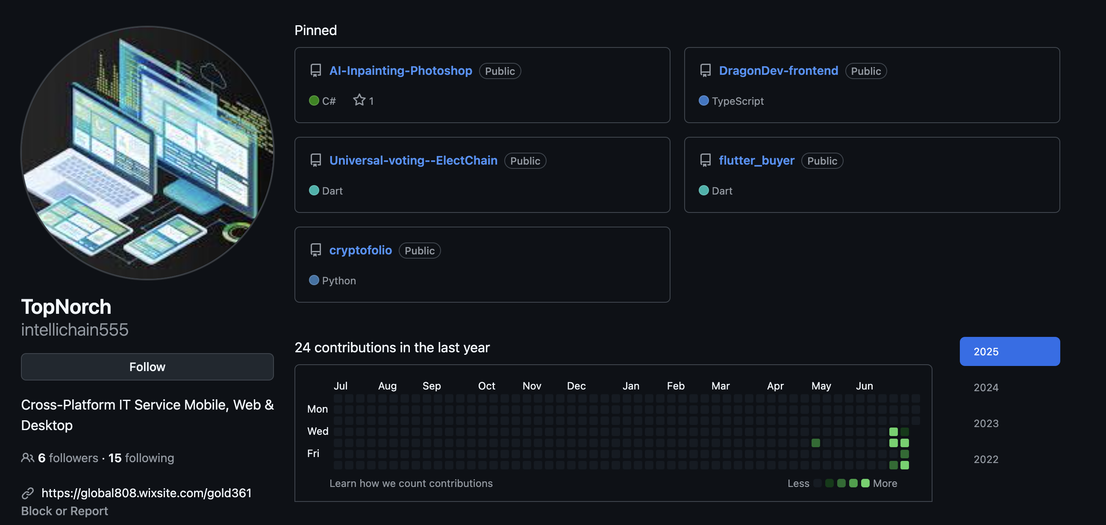Click the star icon on AI-Inpainting-Photoshop
Viewport: 1106px width, 525px height.
coord(359,100)
